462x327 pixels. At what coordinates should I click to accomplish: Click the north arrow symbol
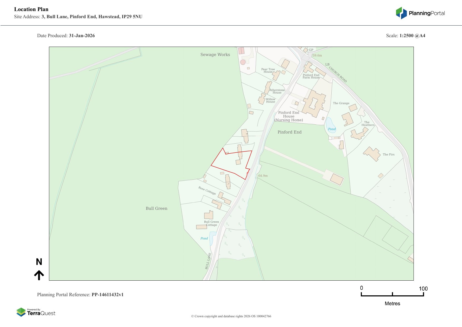[x=39, y=275]
